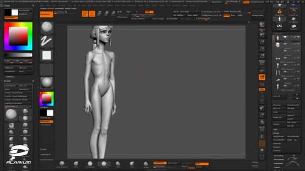Click the grayscale gradient bar under color picker
The image size is (305, 171).
[x=18, y=55]
